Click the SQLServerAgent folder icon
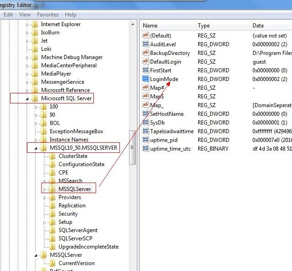 click(52, 230)
